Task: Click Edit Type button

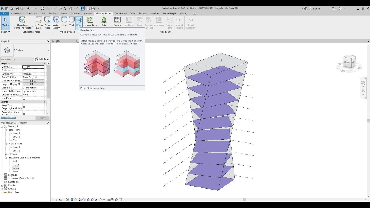Action: tap(42, 60)
